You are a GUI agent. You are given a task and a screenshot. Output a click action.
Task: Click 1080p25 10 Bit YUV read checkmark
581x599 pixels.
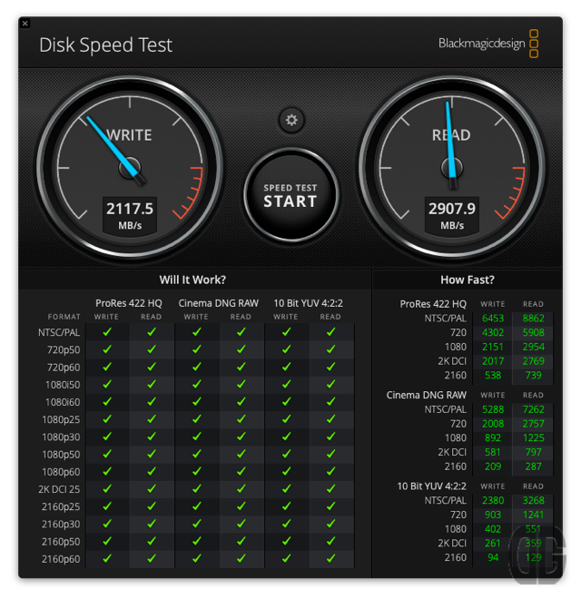click(x=330, y=419)
